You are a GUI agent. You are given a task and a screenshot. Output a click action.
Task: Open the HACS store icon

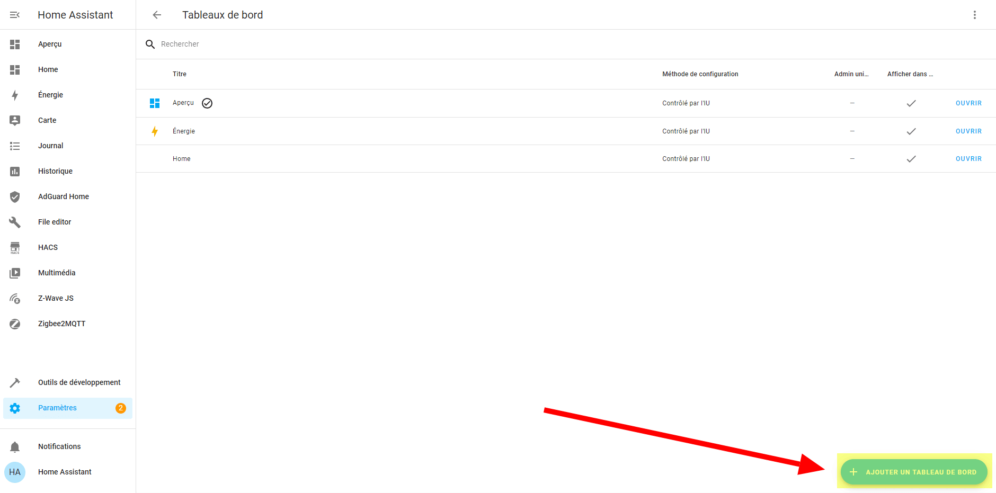15,248
